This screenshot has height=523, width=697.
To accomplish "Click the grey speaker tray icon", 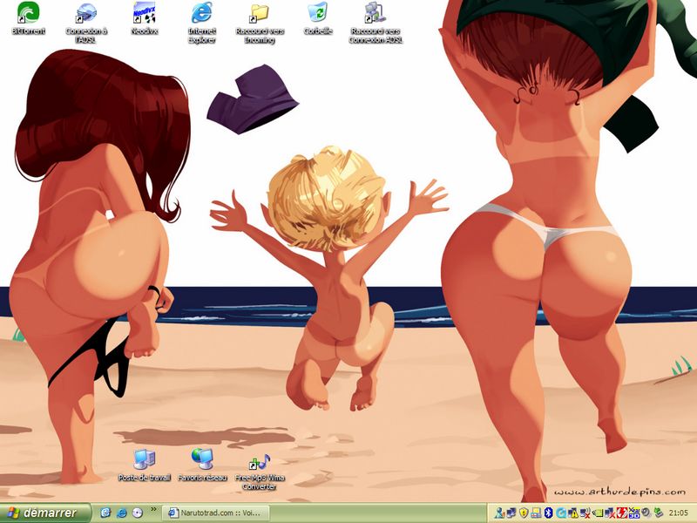I will coord(646,513).
